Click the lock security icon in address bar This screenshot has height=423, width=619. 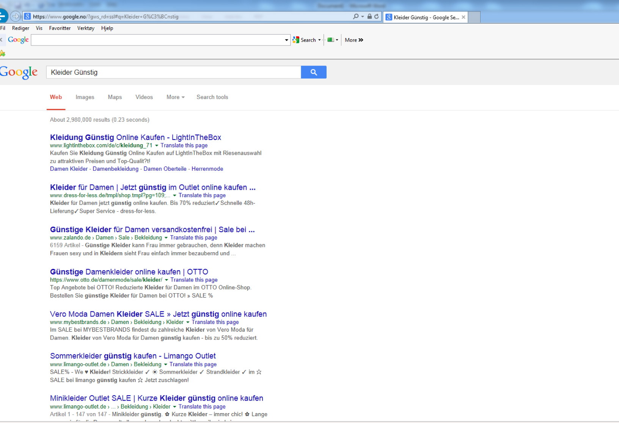coord(369,16)
